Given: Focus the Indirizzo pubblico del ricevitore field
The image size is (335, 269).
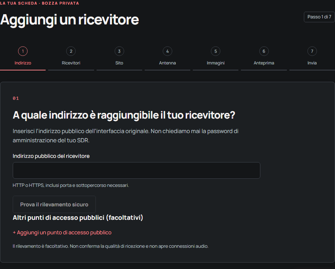Looking at the screenshot, I should coord(137,170).
